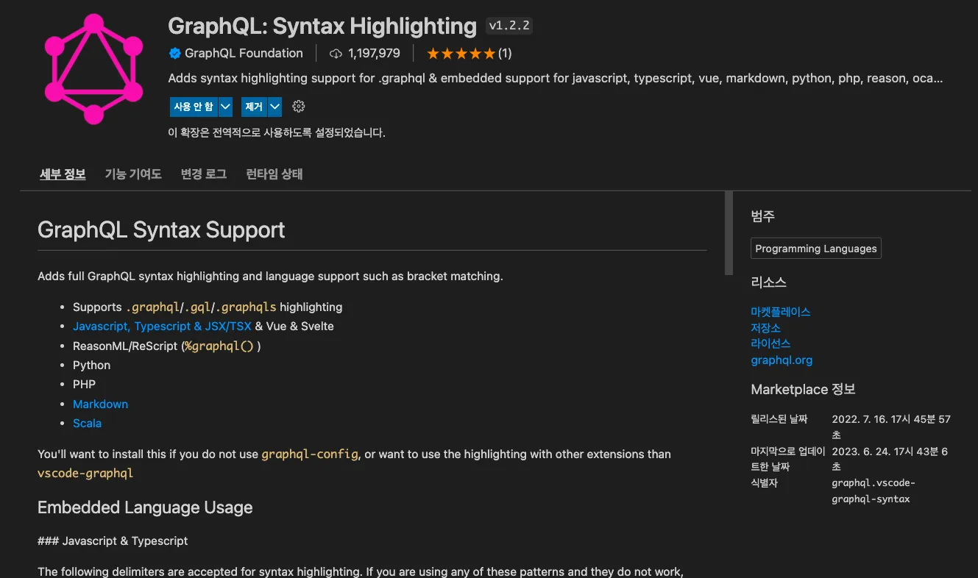978x578 pixels.
Task: Click the v1.2.2 version badge
Action: click(509, 26)
